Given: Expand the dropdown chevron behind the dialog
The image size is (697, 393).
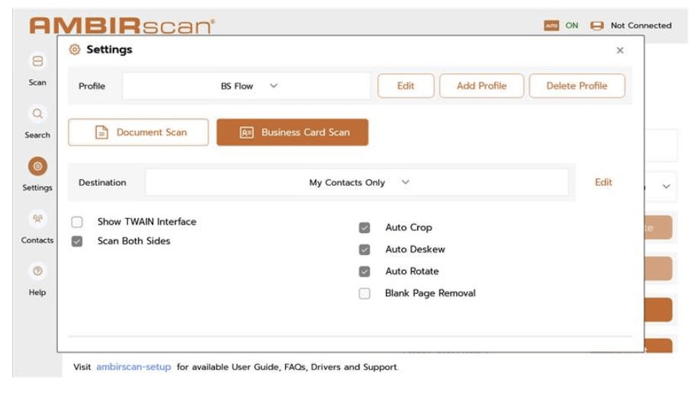Looking at the screenshot, I should pos(666,187).
